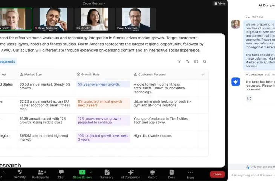Start recording with the Record button
The height and width of the screenshot is (181, 275).
tap(152, 174)
